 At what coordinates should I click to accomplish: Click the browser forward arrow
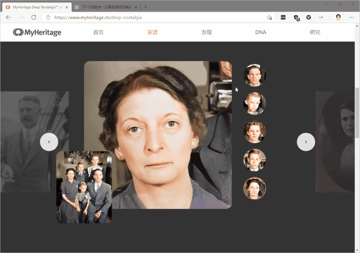21,17
